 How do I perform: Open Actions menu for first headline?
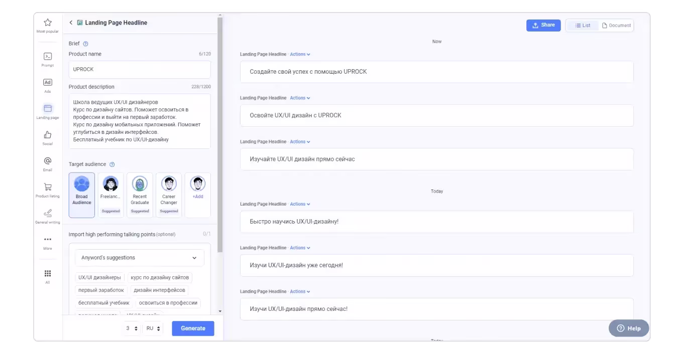coord(300,54)
